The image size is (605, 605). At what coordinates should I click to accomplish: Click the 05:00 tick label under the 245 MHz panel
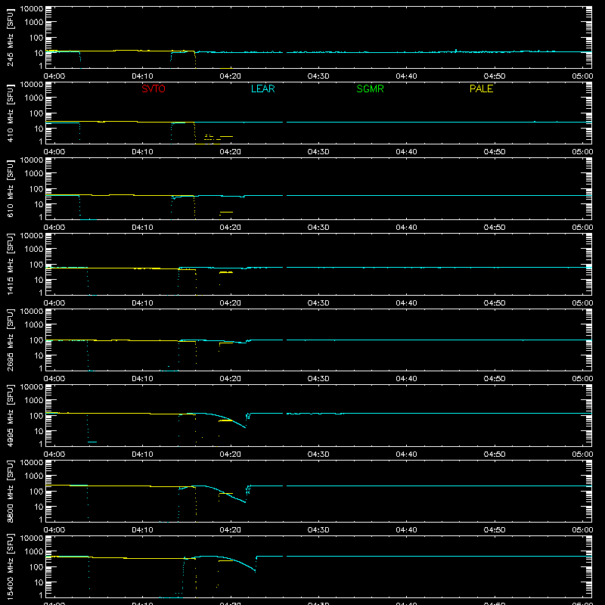coord(582,76)
